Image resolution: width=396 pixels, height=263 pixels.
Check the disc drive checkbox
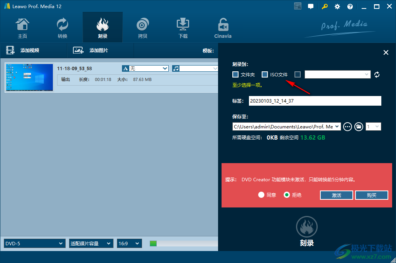click(x=298, y=74)
